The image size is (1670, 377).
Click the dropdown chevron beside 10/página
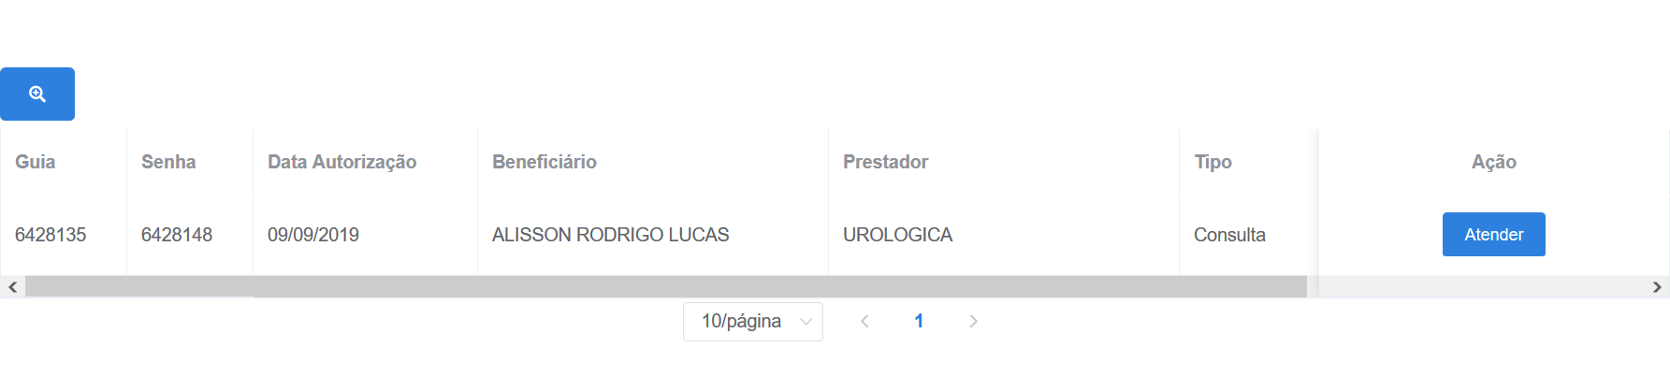(806, 322)
